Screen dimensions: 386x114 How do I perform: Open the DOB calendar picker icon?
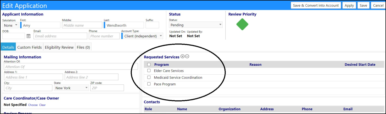(x=29, y=36)
